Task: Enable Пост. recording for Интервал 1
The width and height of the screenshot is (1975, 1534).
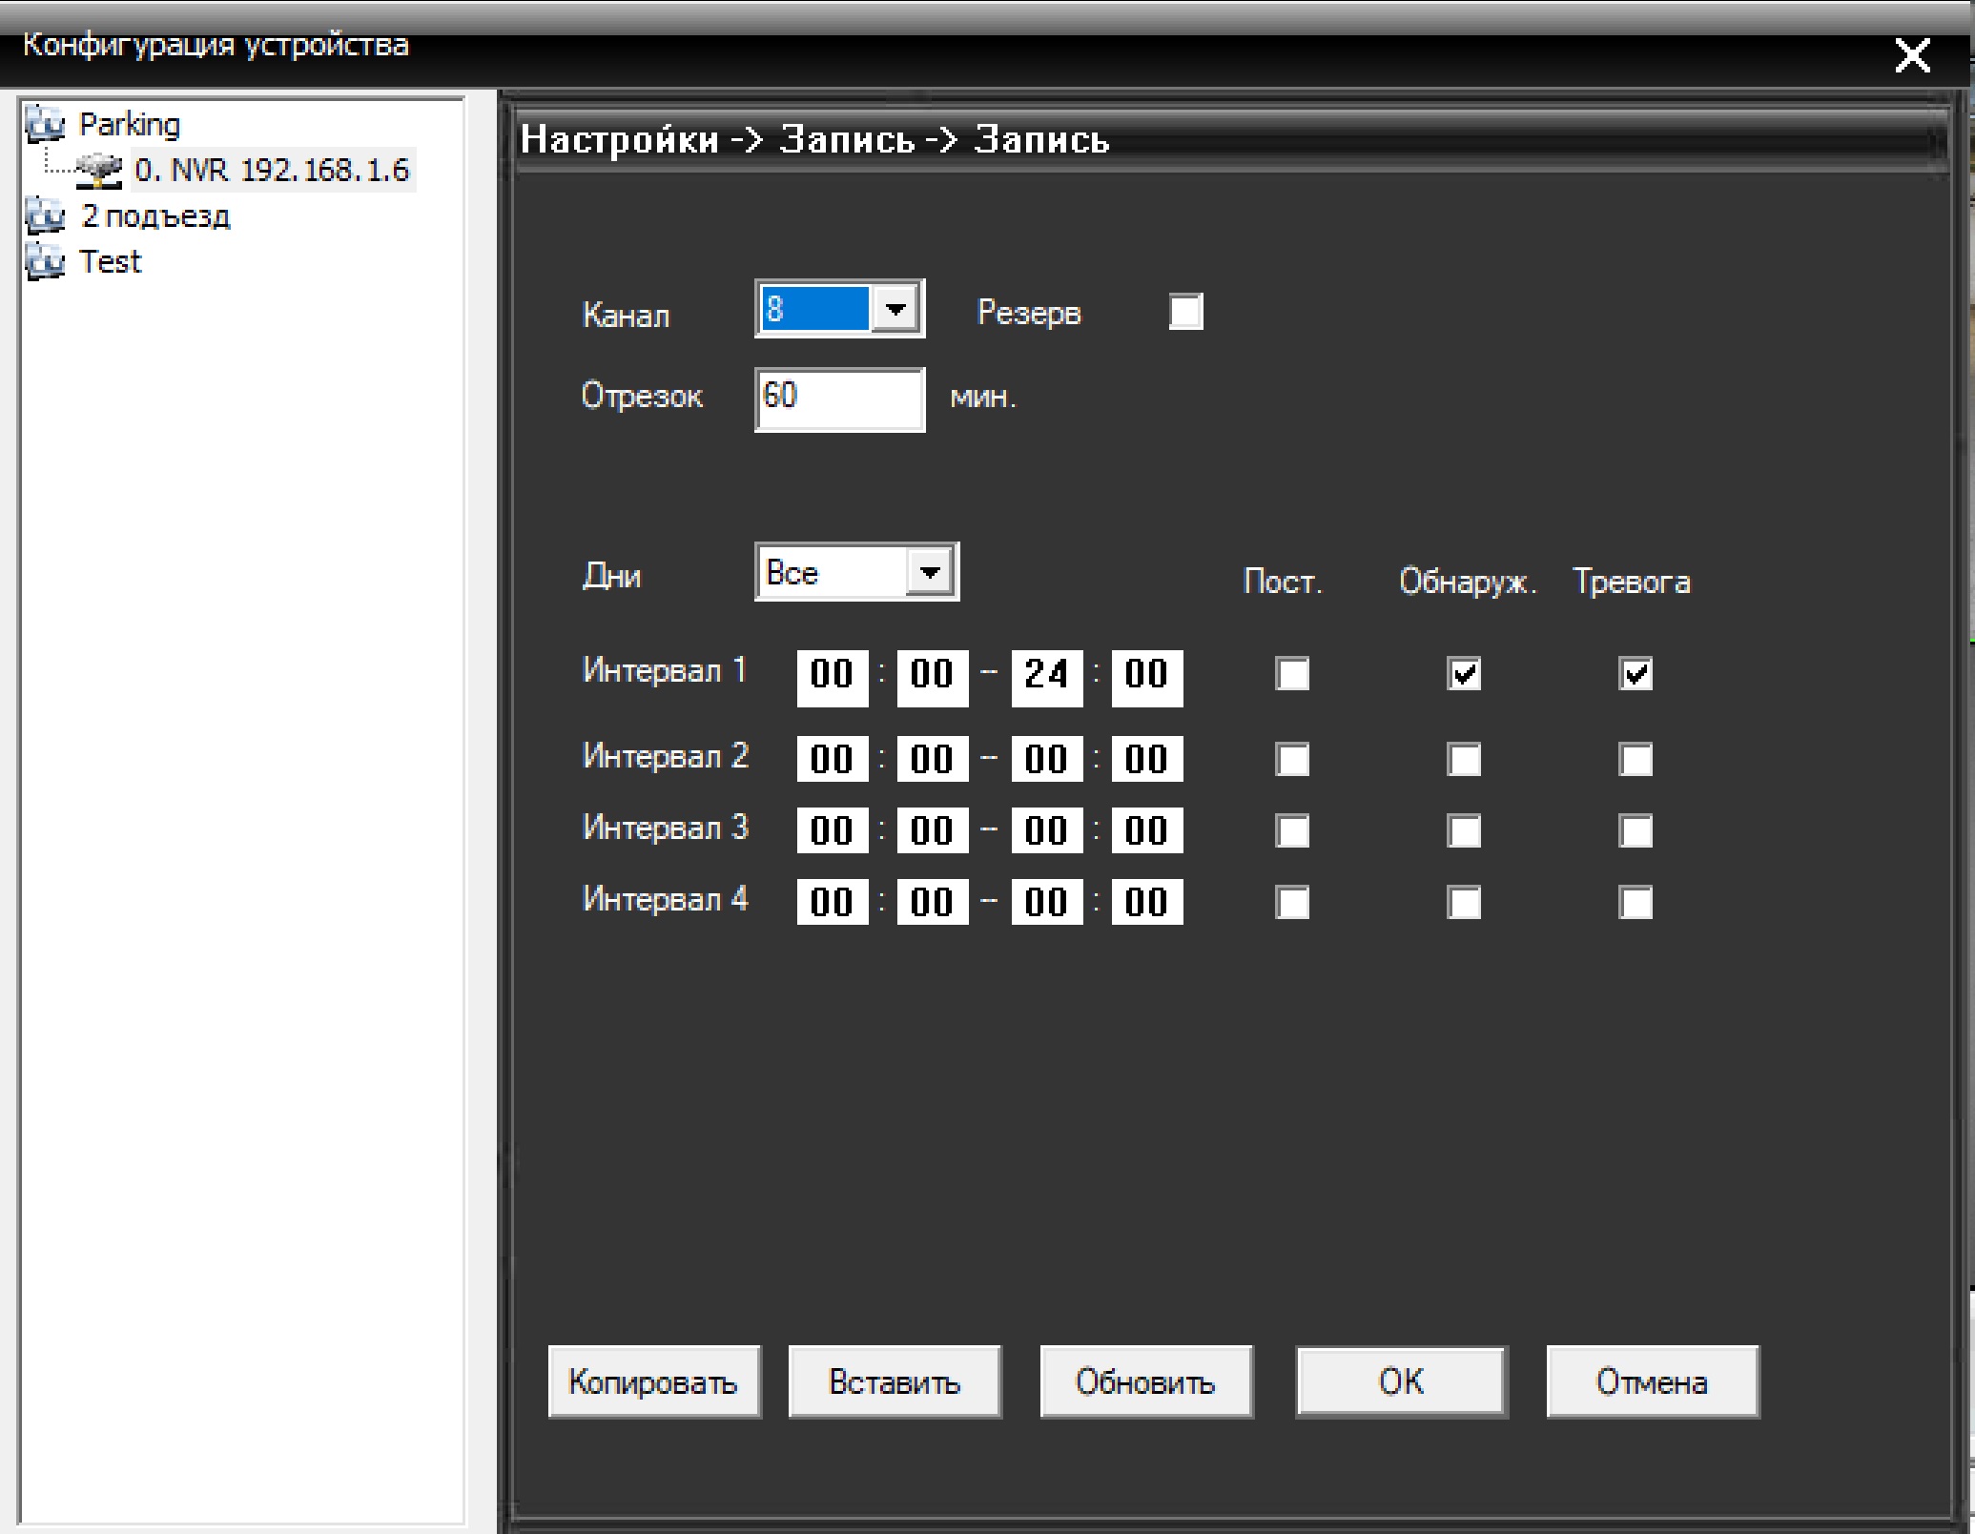Action: coord(1292,674)
